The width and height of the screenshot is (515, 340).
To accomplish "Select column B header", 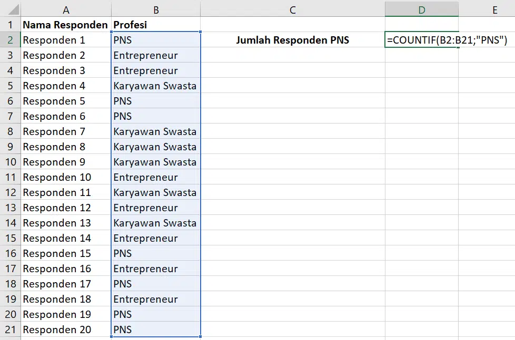I will coord(156,9).
